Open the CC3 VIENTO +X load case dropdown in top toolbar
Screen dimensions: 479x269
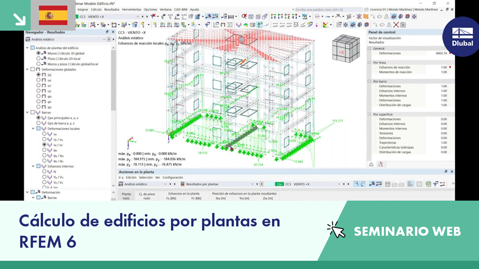point(137,17)
